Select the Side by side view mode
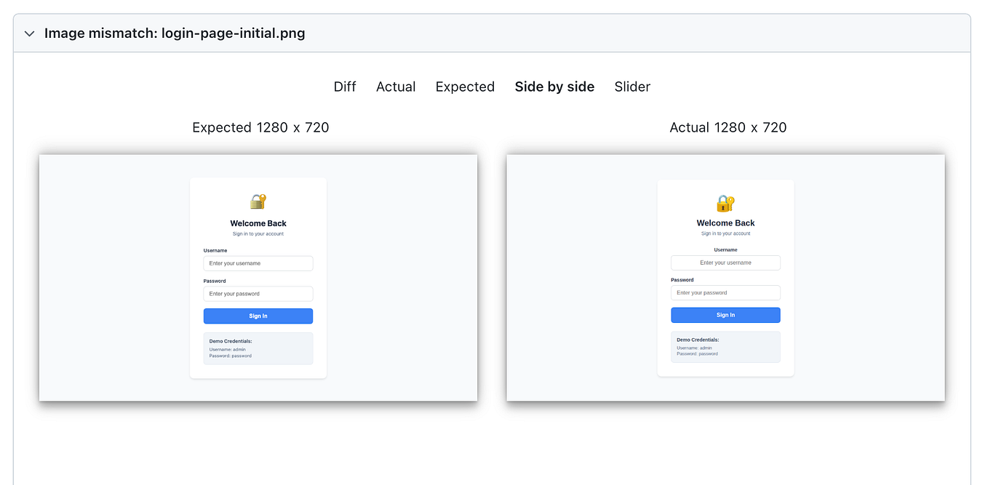This screenshot has height=485, width=988. coord(554,87)
